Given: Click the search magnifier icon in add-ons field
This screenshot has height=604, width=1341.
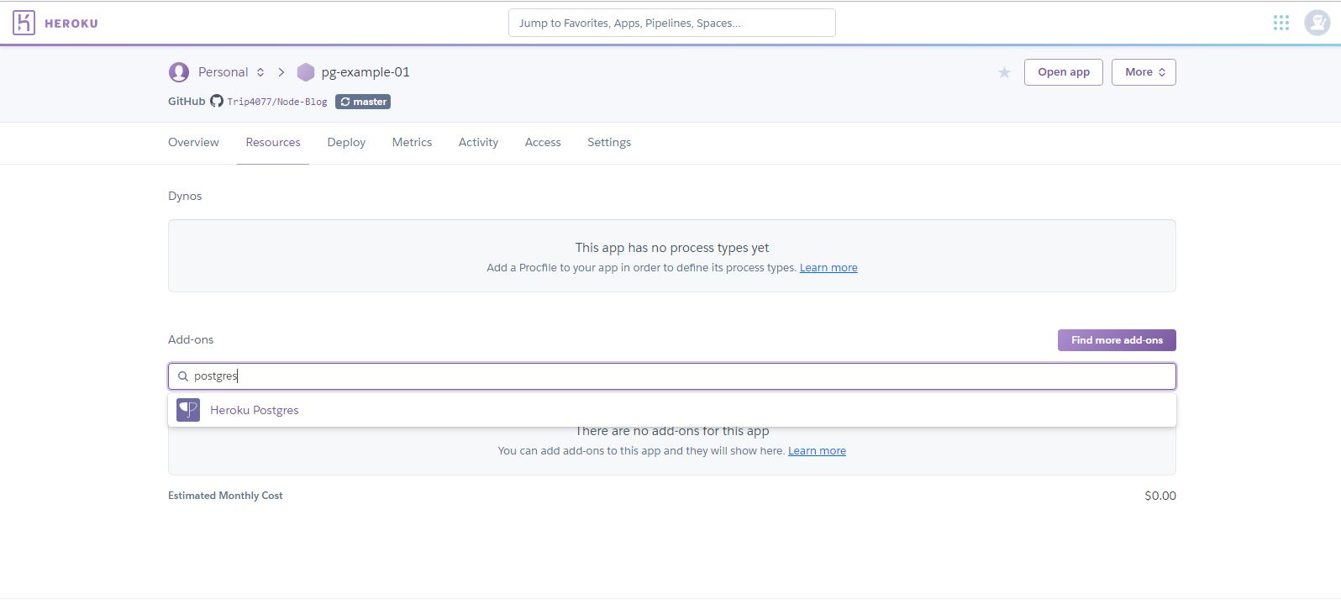Looking at the screenshot, I should (x=182, y=376).
